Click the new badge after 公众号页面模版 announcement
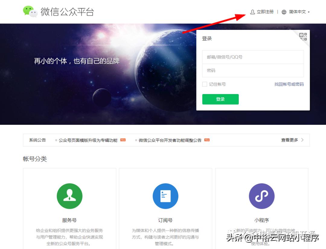Viewport: 326px width, 249px height. point(123,140)
